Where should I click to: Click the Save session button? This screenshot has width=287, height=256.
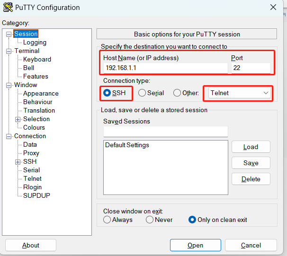(251, 163)
